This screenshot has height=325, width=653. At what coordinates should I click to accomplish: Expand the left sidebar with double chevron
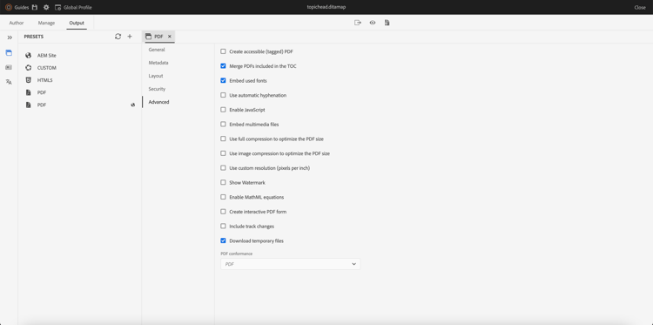pyautogui.click(x=10, y=37)
